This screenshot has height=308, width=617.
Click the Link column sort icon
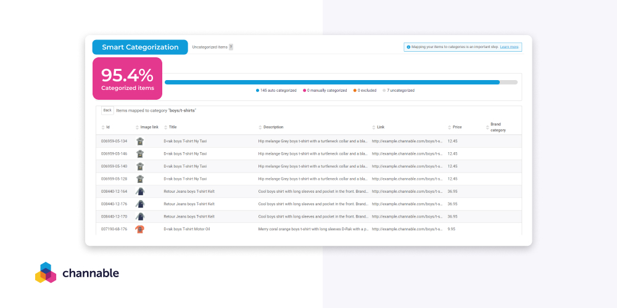[373, 128]
